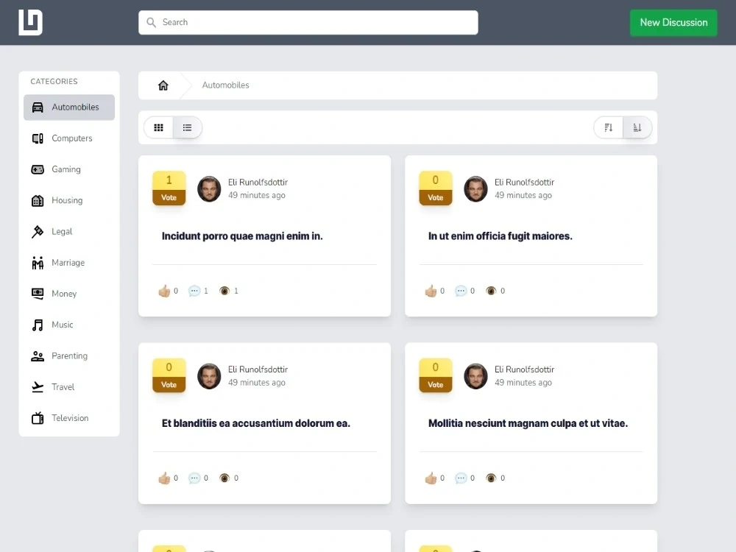Click avatar on 'Et blanditiis' card

click(209, 376)
